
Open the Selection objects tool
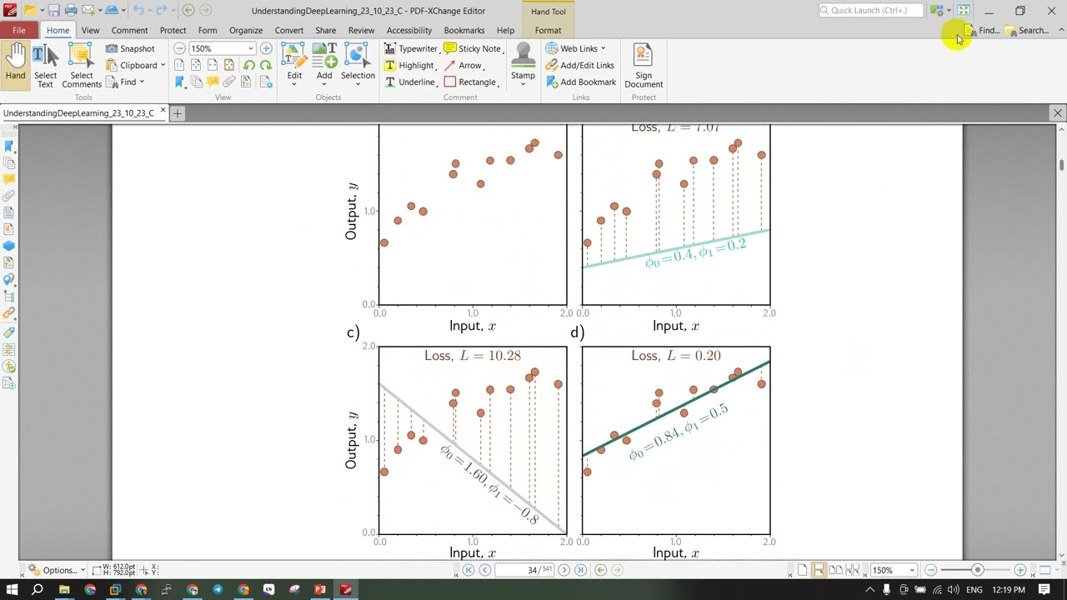358,63
